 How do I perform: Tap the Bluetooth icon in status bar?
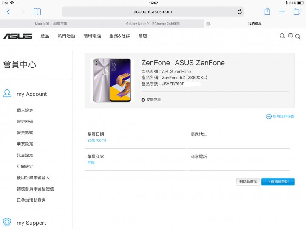coord(286,3)
